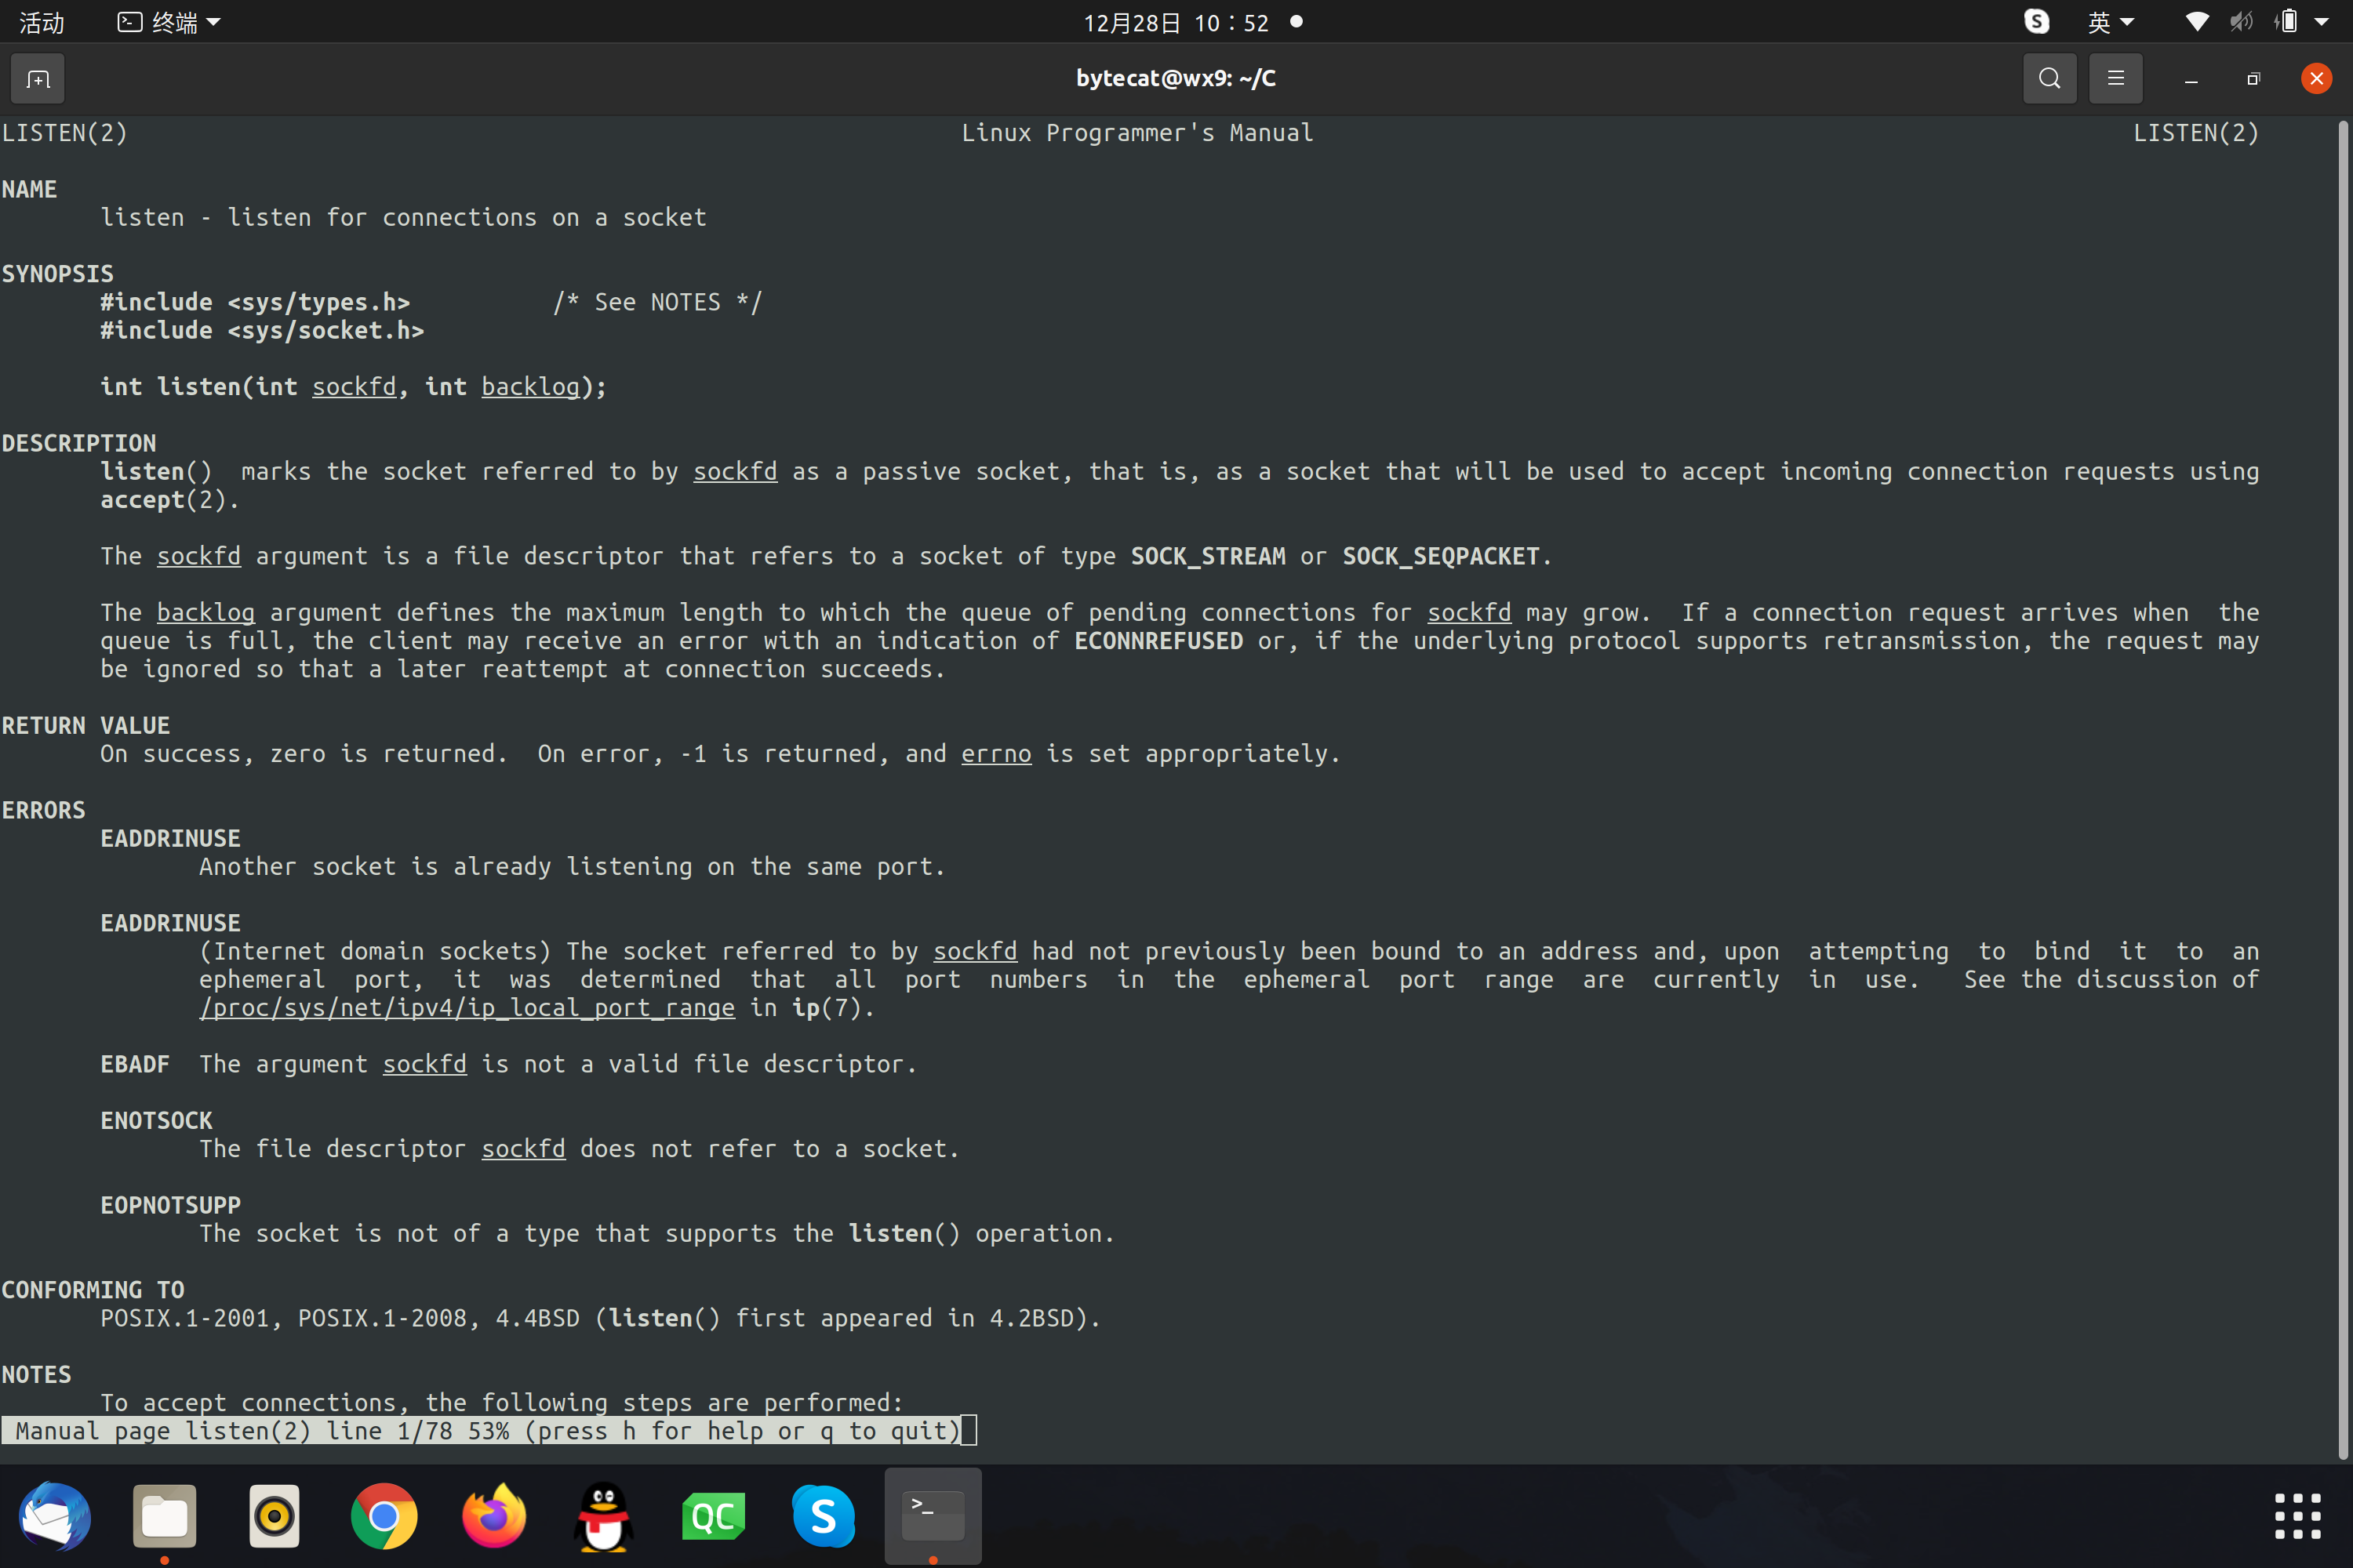The height and width of the screenshot is (1568, 2353).
Task: Open new terminal tab button
Action: click(38, 79)
